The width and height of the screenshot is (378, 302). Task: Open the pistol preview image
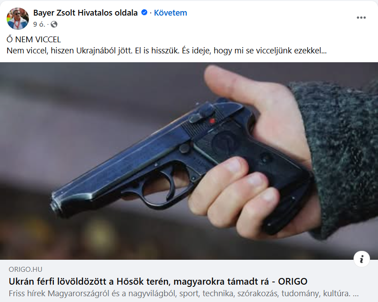pos(189,161)
